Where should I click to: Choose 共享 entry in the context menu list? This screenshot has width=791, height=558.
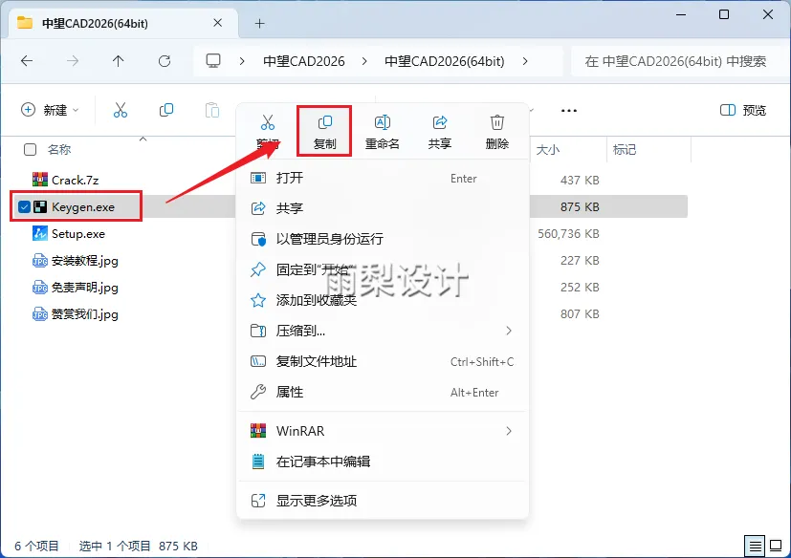(x=383, y=208)
